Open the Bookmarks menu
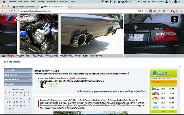This screenshot has width=184, height=115. [x=52, y=1]
